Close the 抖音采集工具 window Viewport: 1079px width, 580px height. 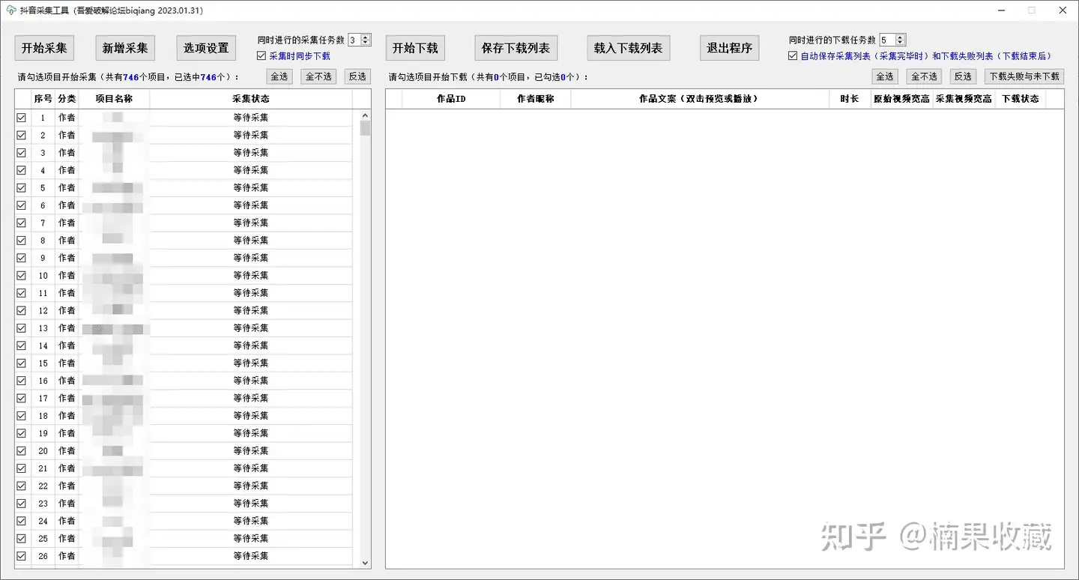click(1063, 10)
